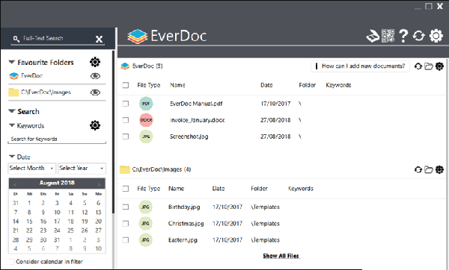Screen dimensions: 449x270
Task: Open gear settings of EverDoc (3) section
Action: (x=439, y=66)
